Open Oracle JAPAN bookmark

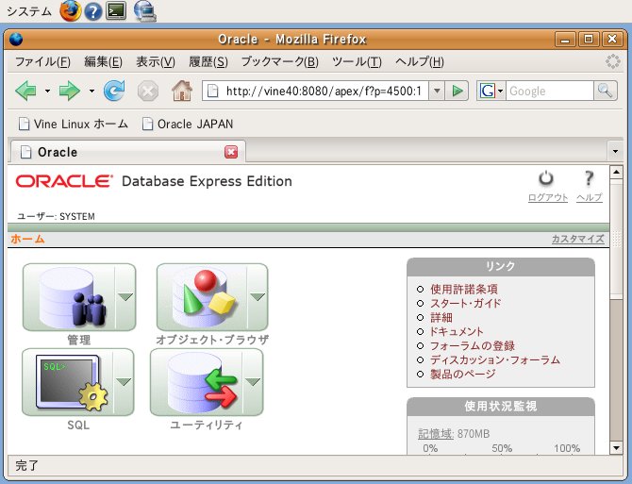coord(188,124)
